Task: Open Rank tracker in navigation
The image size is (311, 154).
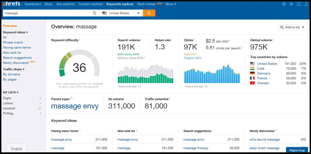Action: click(147, 4)
